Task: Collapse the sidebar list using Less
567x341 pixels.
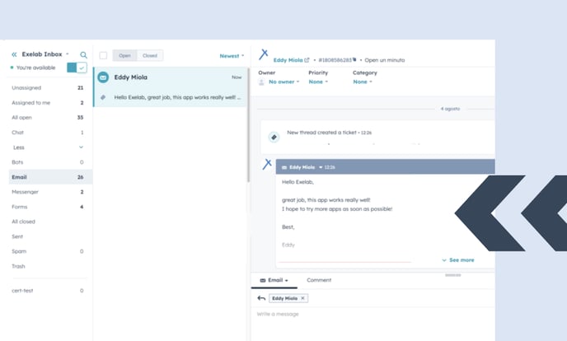Action: 19,147
